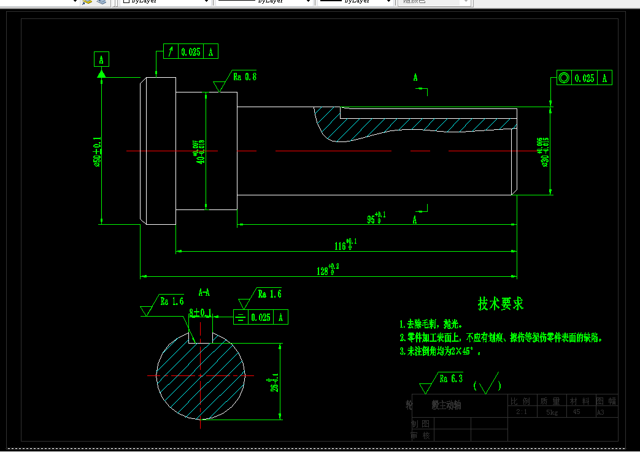Image resolution: width=640 pixels, height=452 pixels.
Task: Select the lower section cut marker A
Action: coord(415,220)
